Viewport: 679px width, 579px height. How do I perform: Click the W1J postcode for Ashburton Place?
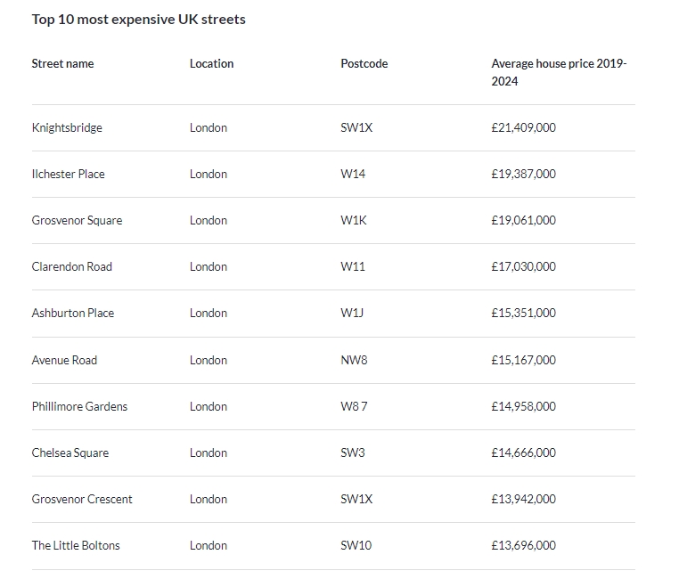(352, 313)
